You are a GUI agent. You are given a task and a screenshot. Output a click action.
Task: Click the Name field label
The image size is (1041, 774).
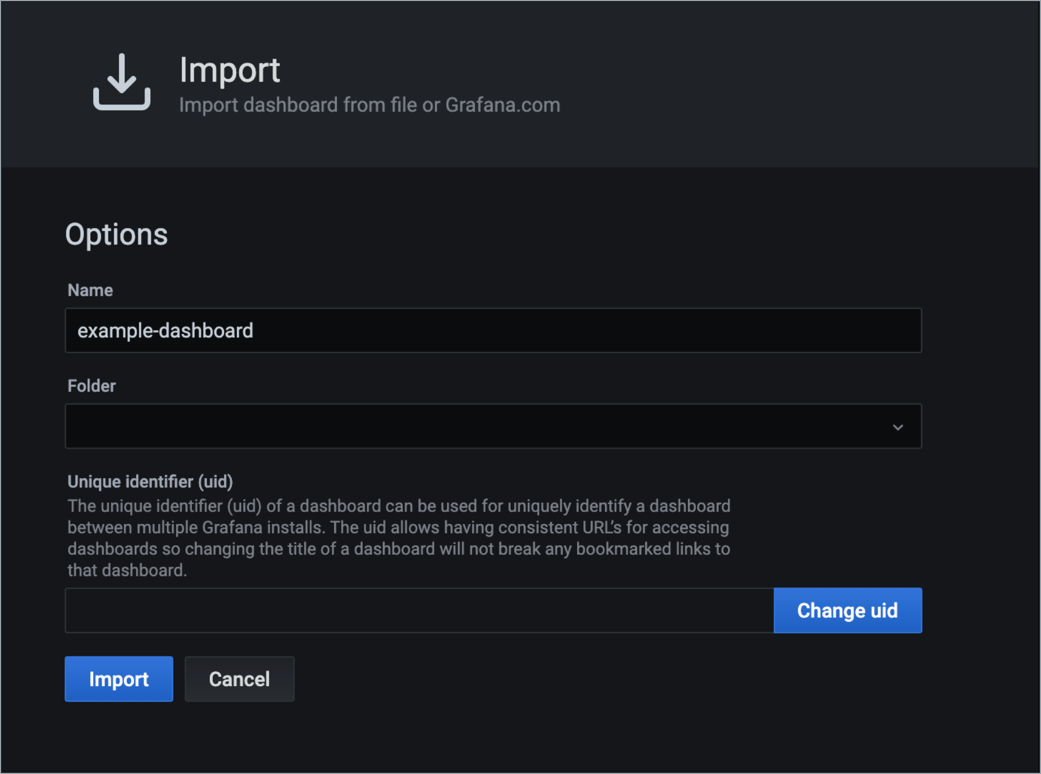[x=90, y=290]
